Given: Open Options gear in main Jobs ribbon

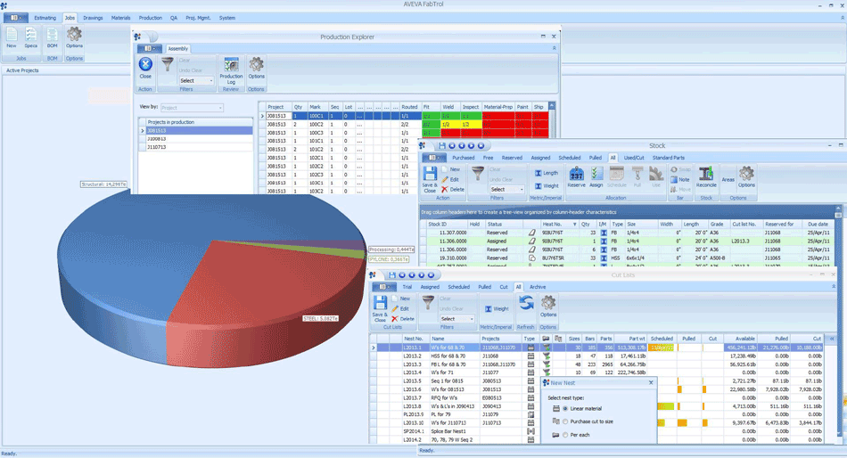Looking at the screenshot, I should pyautogui.click(x=74, y=37).
